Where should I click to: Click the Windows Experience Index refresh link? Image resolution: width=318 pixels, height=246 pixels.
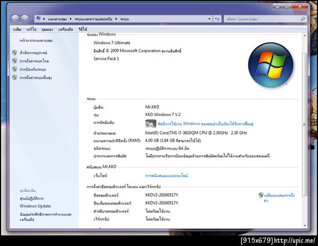pyautogui.click(x=205, y=124)
